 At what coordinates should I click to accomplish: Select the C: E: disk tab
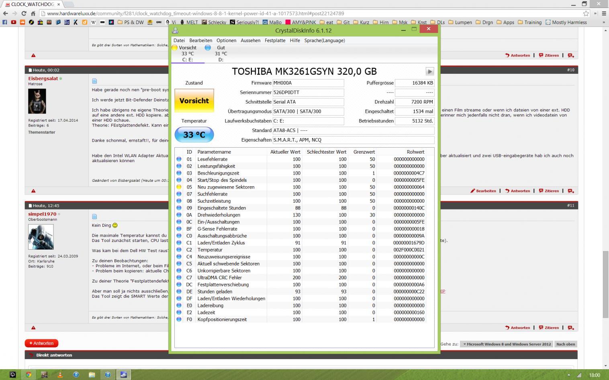tap(188, 53)
